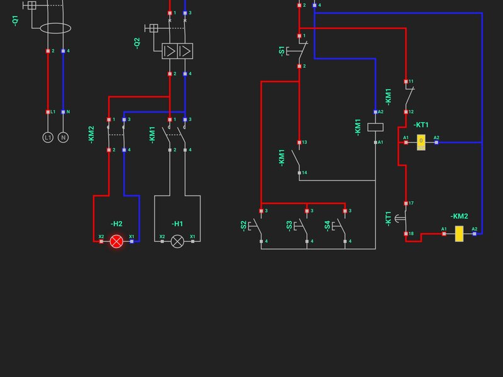Click the KM2 power contacts feeding H2
The image size is (503, 377).
[x=116, y=134]
